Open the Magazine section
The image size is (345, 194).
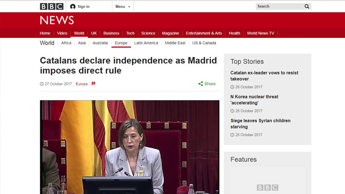171,33
